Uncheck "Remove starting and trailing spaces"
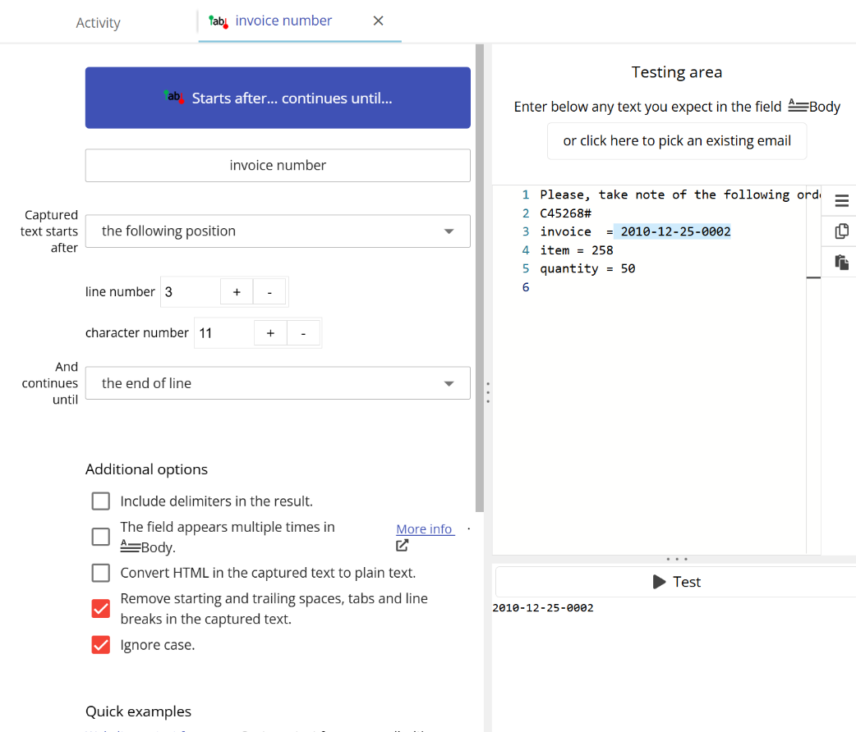 pyautogui.click(x=100, y=608)
